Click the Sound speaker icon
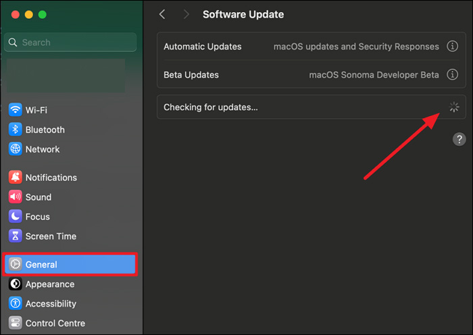 15,197
